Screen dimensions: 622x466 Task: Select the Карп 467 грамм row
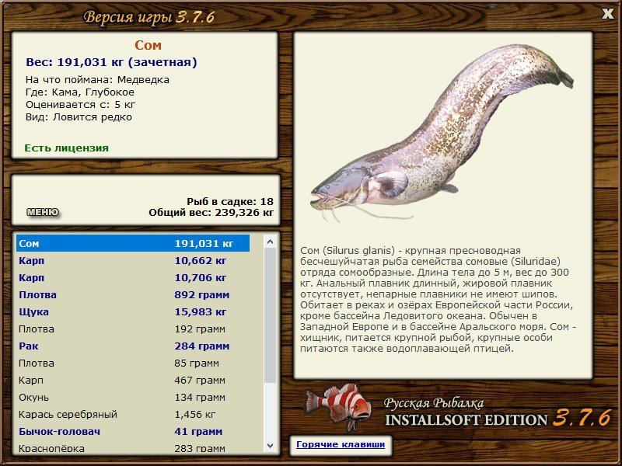[133, 380]
